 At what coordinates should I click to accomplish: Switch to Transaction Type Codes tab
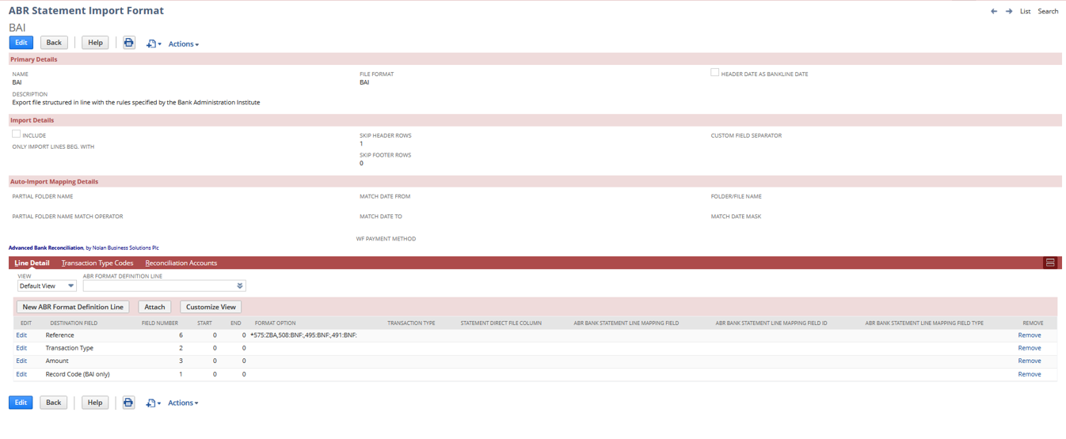pyautogui.click(x=97, y=263)
